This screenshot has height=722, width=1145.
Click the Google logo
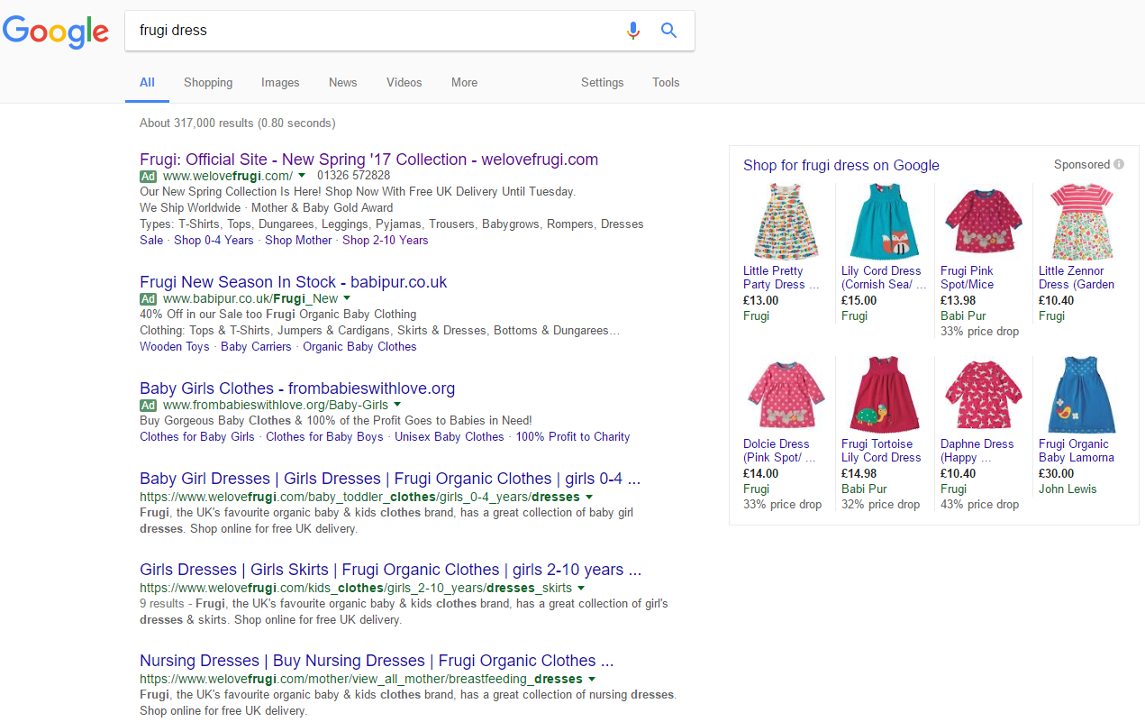[55, 32]
